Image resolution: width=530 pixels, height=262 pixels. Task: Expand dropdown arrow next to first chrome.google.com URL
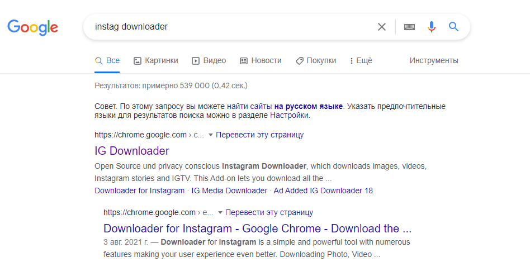pyautogui.click(x=211, y=135)
